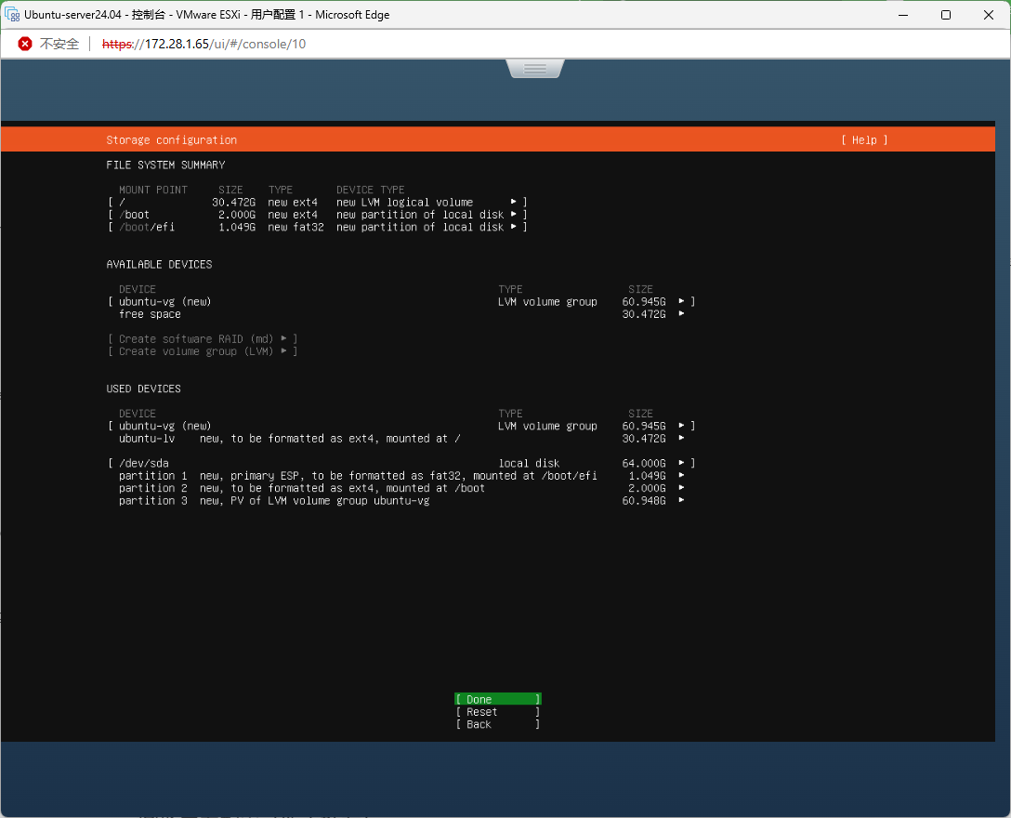Expand the /dev/sda local disk menu
Screen dimensions: 1011x818
tap(681, 463)
